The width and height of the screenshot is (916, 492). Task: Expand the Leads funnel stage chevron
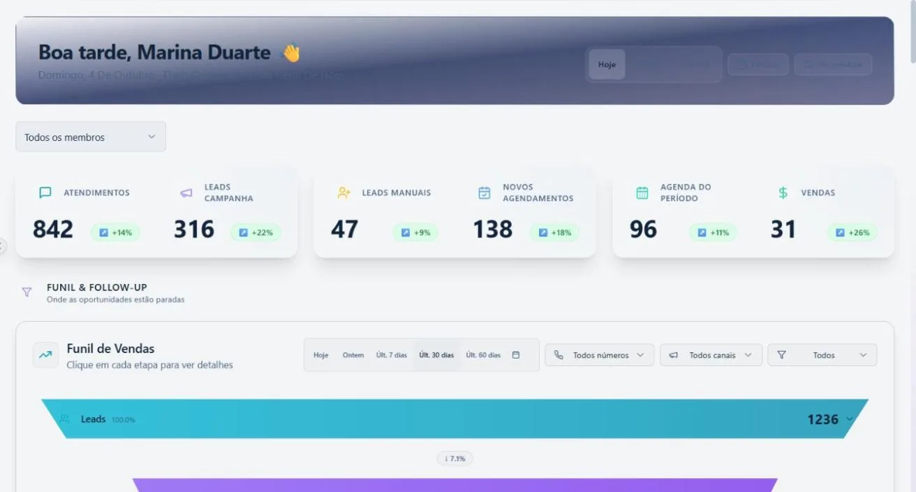tap(850, 419)
